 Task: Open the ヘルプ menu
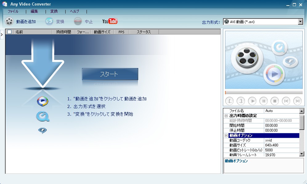tap(75, 11)
